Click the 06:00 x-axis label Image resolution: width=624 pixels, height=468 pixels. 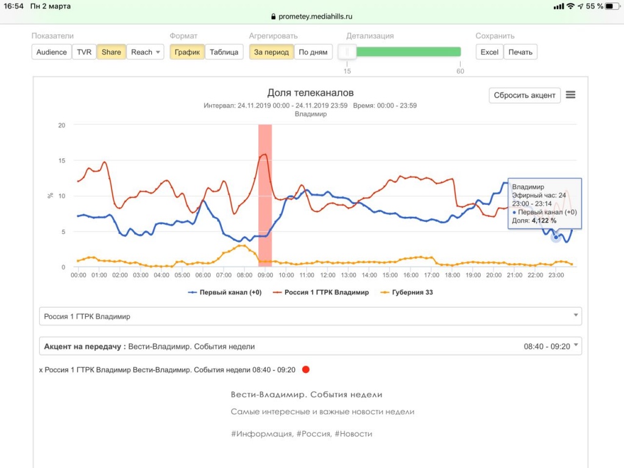click(203, 275)
